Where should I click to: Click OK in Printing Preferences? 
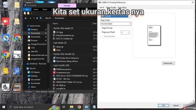(x=164, y=105)
